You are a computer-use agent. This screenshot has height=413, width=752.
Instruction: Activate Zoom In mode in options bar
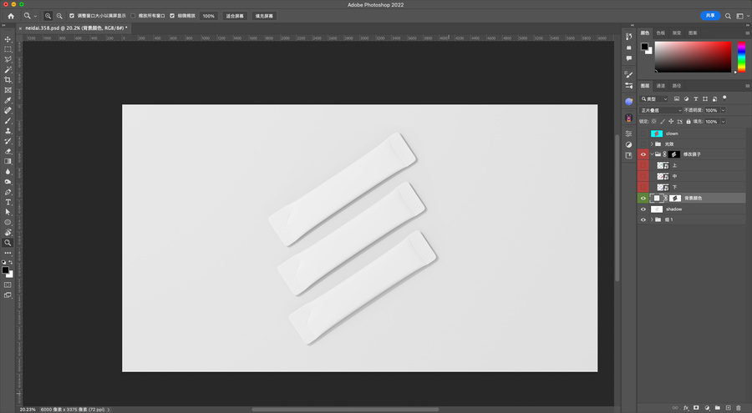click(x=48, y=16)
